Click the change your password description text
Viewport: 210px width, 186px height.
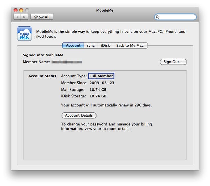click(106, 126)
